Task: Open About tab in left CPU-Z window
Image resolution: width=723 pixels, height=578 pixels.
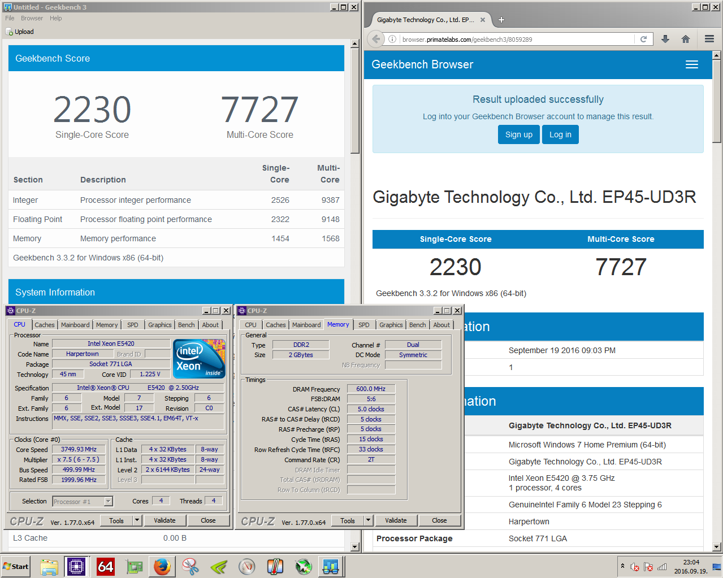Action: click(x=210, y=325)
